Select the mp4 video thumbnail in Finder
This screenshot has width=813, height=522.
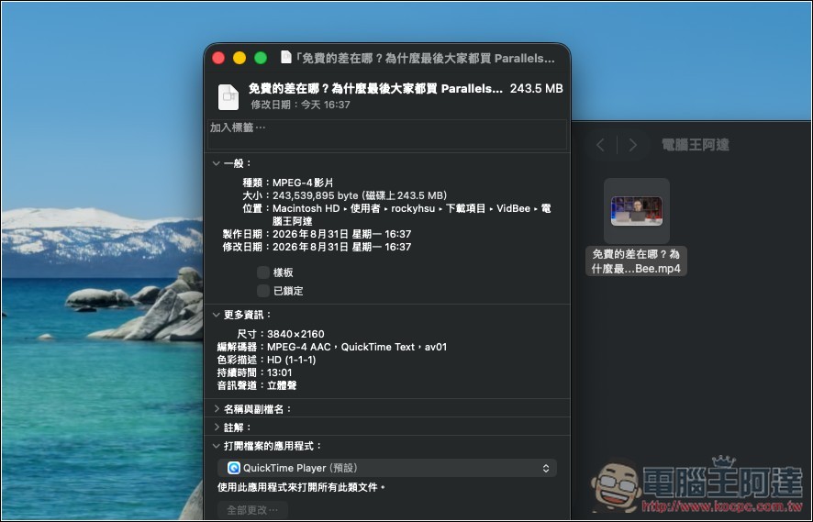point(637,210)
